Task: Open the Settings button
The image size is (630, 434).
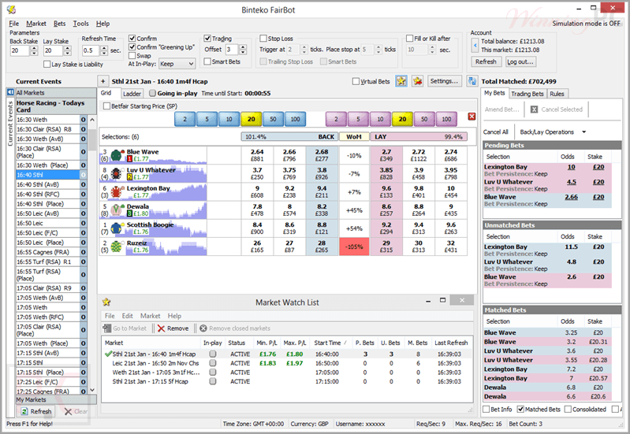Action: (x=444, y=81)
